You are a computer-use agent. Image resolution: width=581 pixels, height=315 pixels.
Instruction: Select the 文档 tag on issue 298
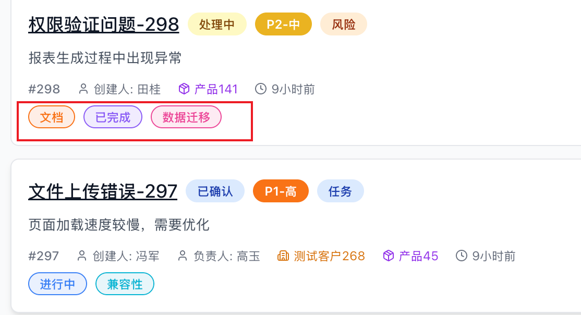tap(51, 116)
